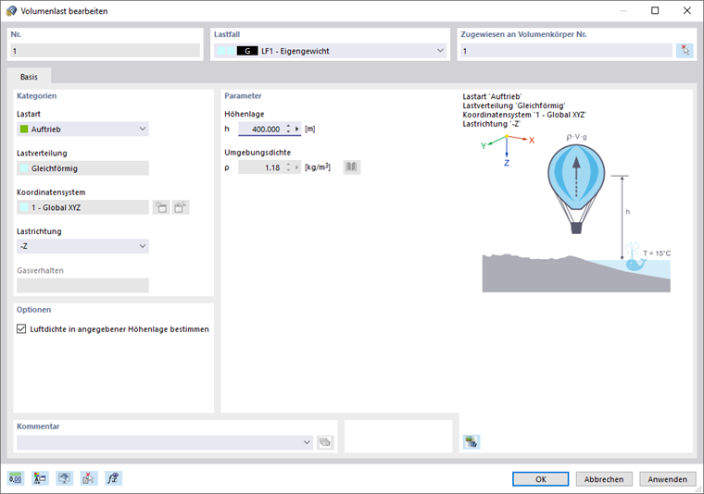
Task: Toggle Luftdichte in angegebener Höhenlage bestimmen
Action: click(21, 329)
